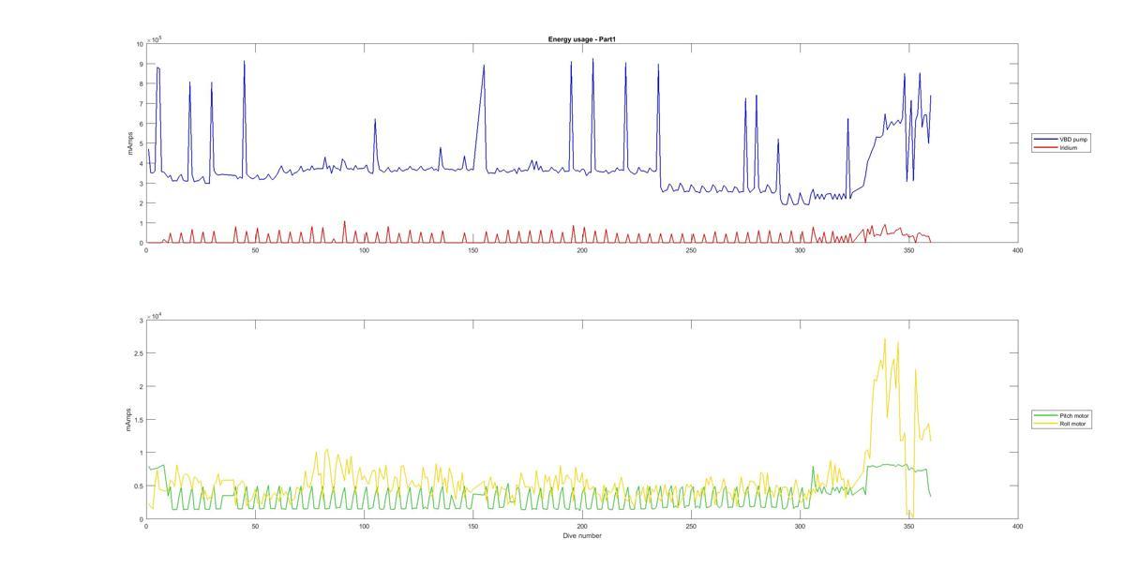Click the "Energy usage - Part1" plot title
The height and width of the screenshot is (583, 1125).
point(582,39)
